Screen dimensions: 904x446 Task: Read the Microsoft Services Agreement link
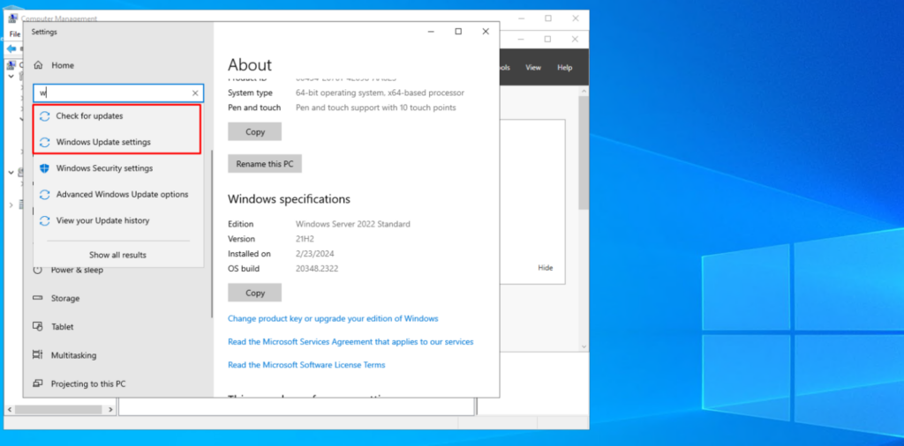[350, 342]
